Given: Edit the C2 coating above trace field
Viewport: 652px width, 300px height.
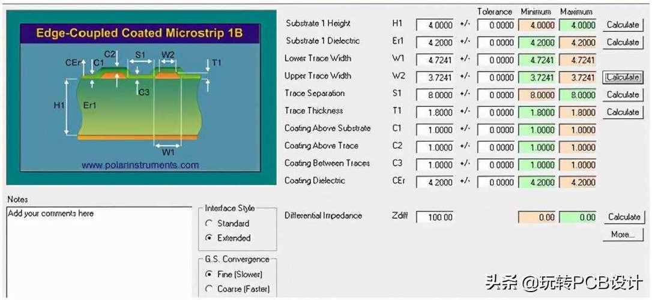Looking at the screenshot, I should click(x=435, y=148).
